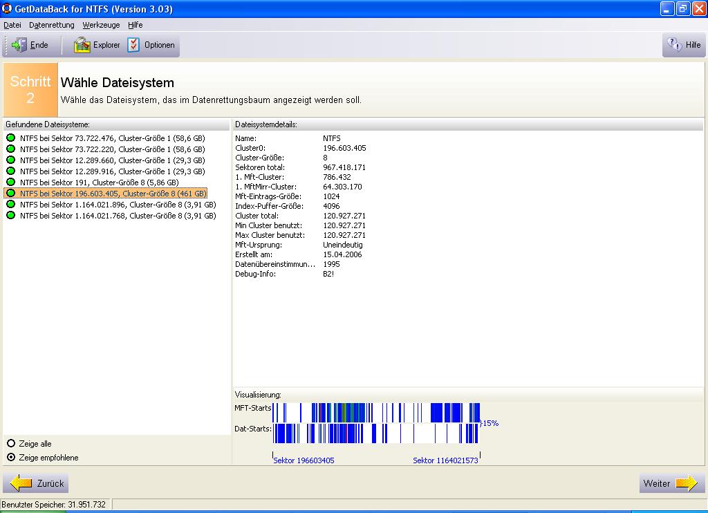Click green dot of NTFS Sektor 196.603.405
Image resolution: width=708 pixels, height=513 pixels.
pos(11,193)
